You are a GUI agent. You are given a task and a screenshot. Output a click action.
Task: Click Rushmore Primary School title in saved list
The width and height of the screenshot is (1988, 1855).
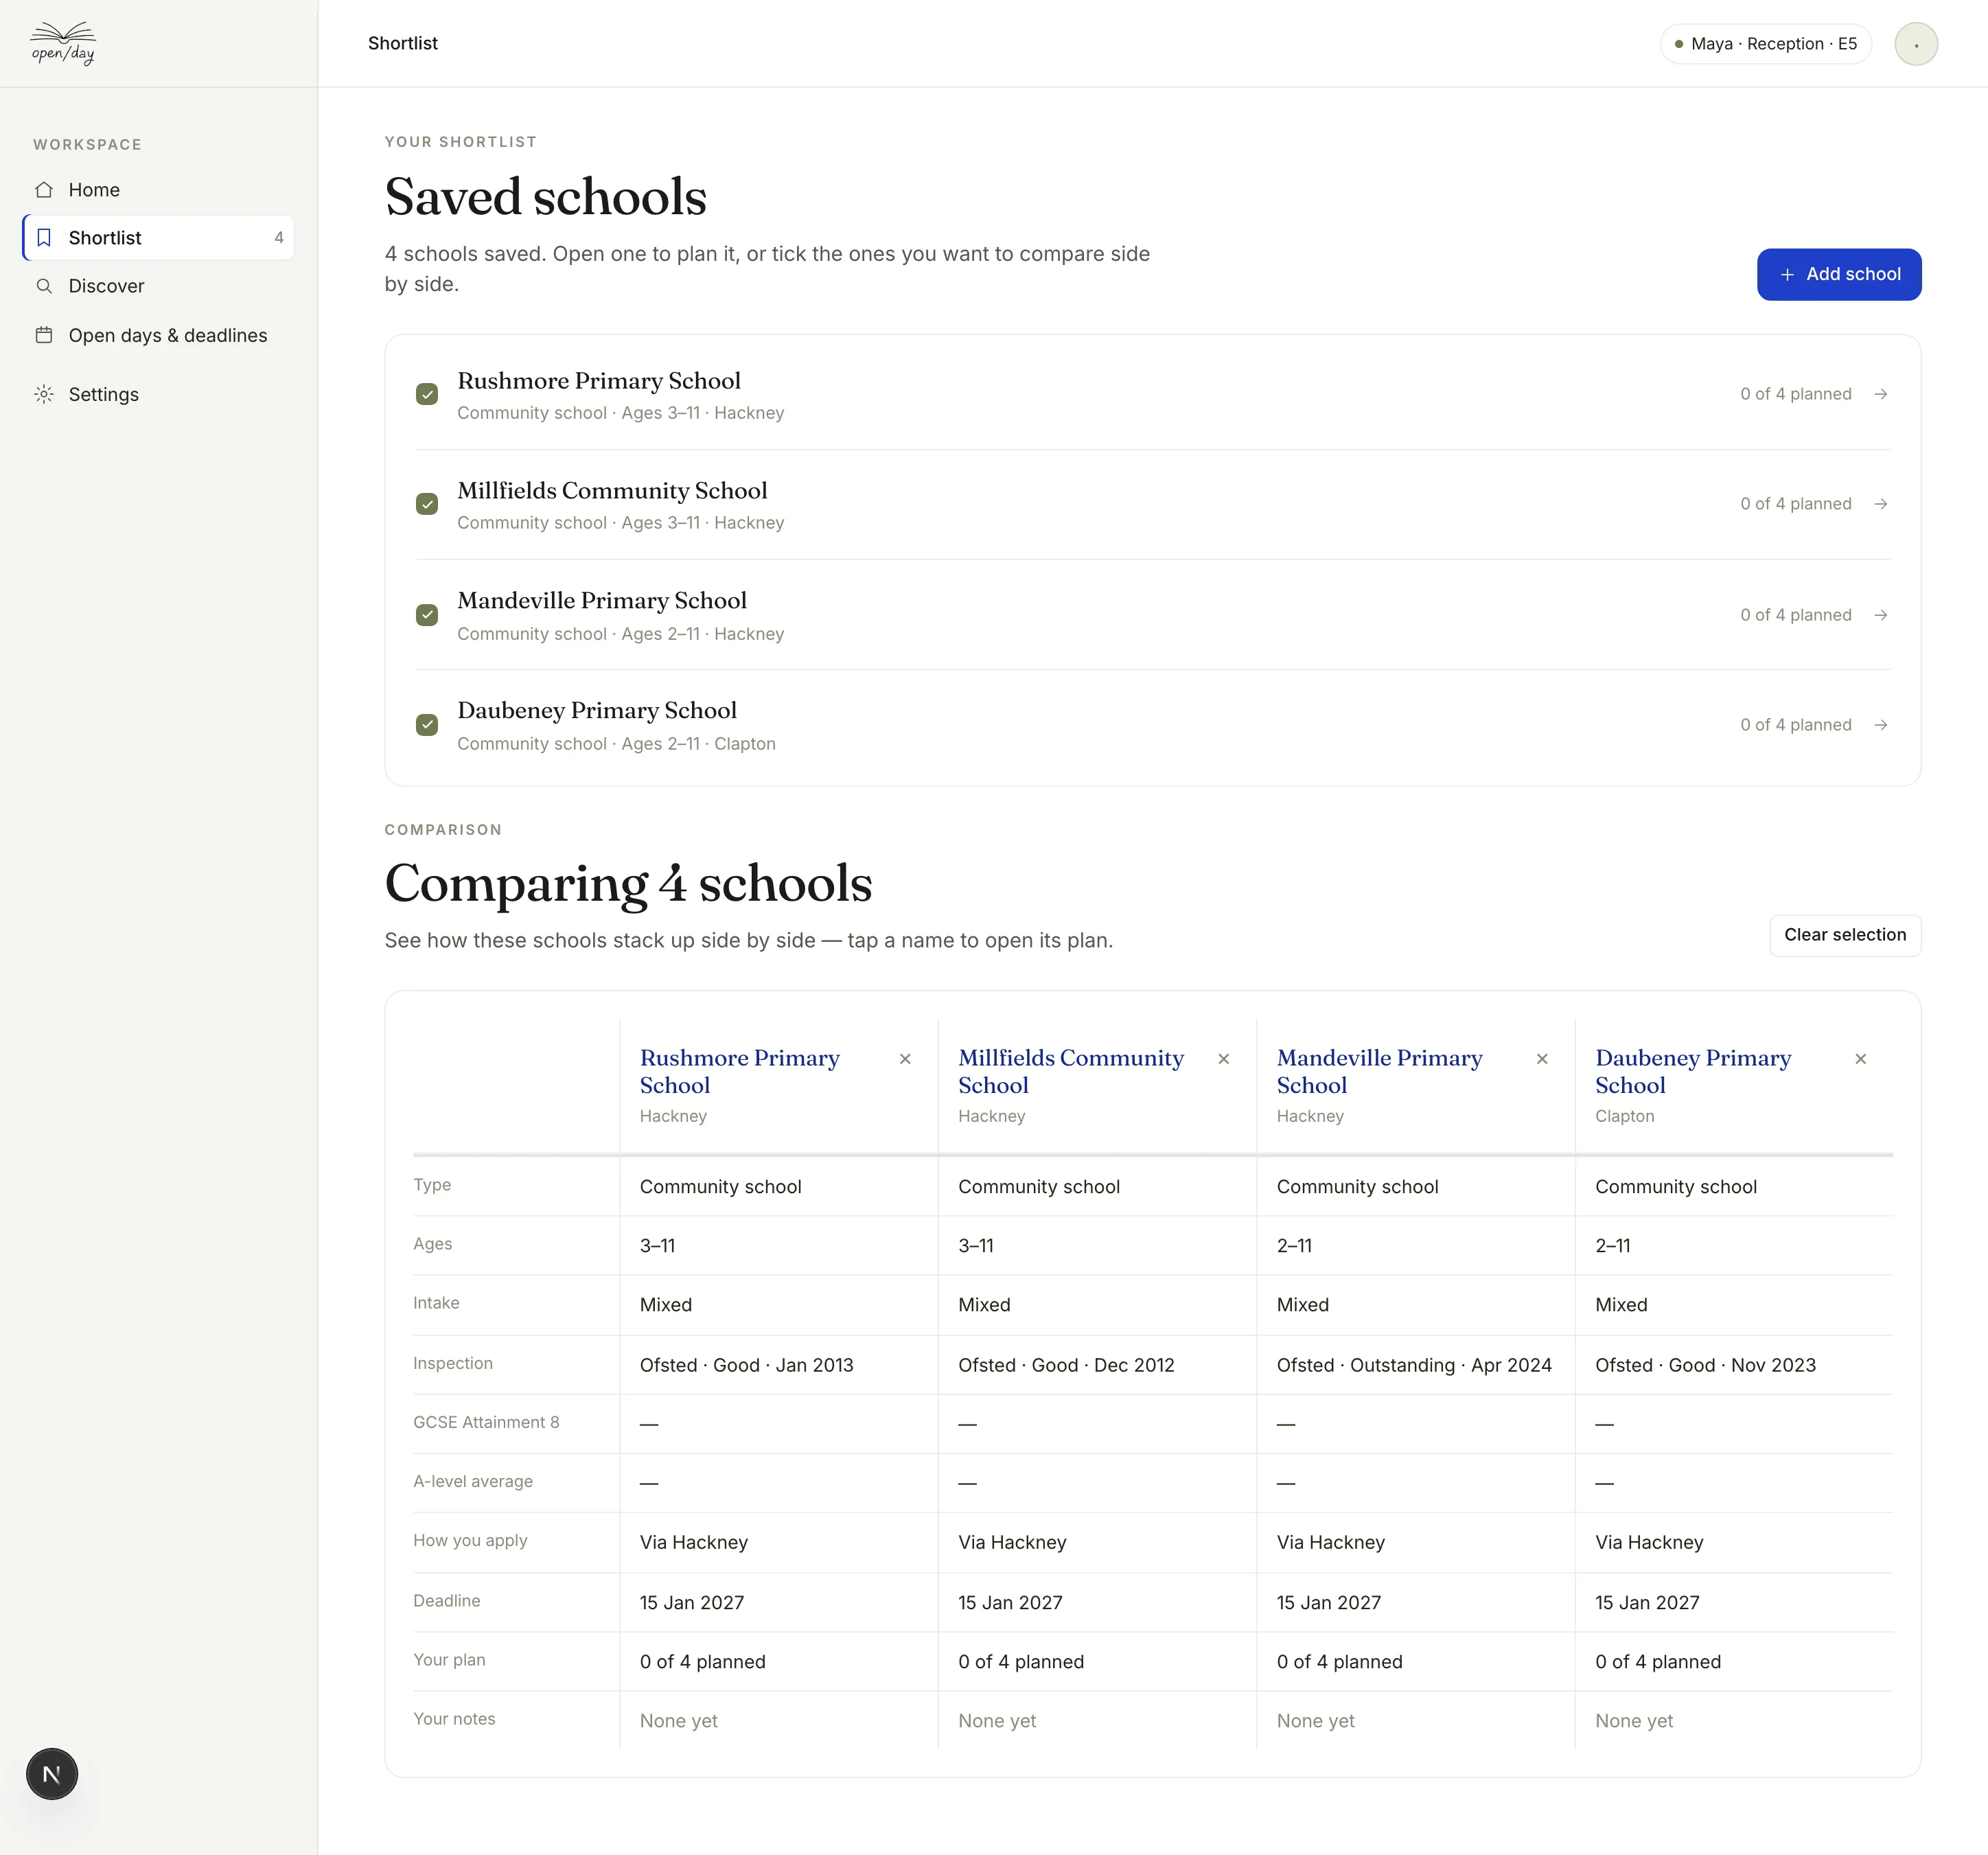point(599,381)
